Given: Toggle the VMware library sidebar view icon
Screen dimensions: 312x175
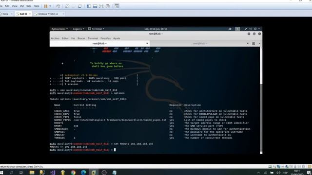Looking at the screenshot, I should [89, 6].
